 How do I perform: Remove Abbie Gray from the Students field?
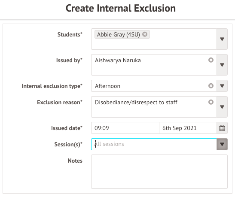point(145,34)
